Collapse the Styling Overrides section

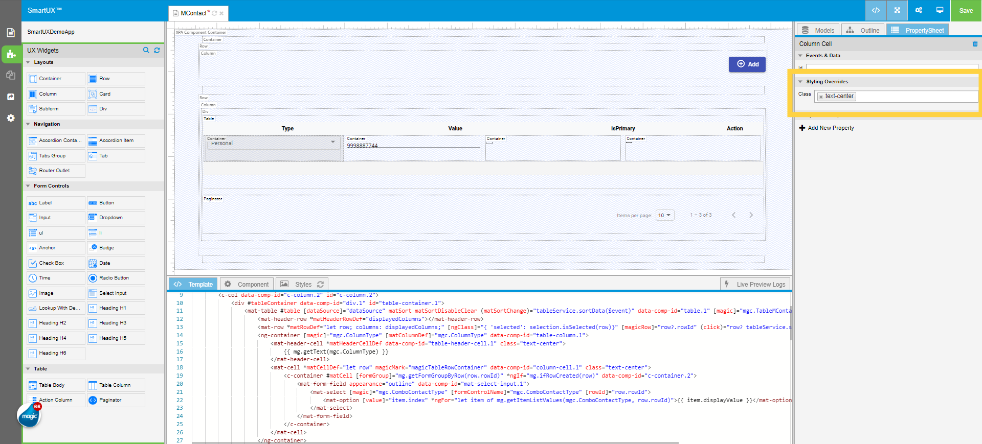pyautogui.click(x=800, y=82)
